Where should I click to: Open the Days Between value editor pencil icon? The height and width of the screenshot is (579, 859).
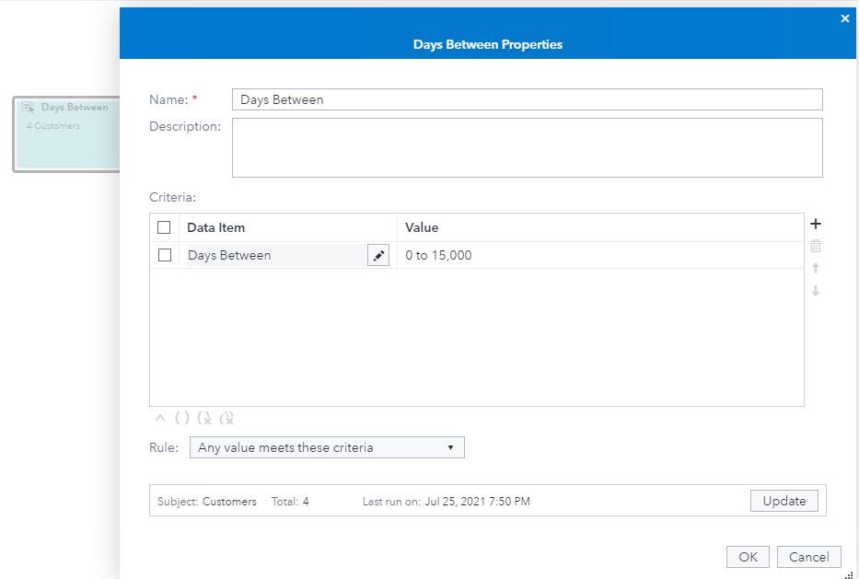[x=378, y=255]
